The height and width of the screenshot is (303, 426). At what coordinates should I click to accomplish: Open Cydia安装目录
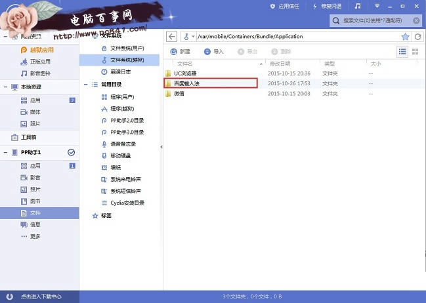click(119, 203)
